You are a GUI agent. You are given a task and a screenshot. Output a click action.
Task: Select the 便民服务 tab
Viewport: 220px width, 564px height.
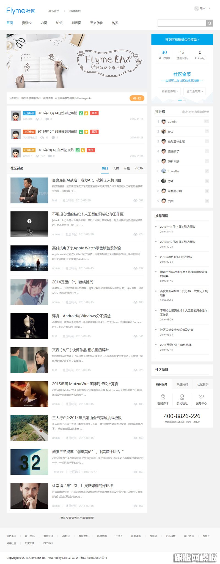pos(162,384)
